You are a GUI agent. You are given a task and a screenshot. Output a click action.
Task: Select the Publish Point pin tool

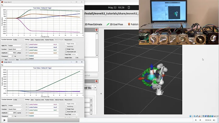(133, 24)
